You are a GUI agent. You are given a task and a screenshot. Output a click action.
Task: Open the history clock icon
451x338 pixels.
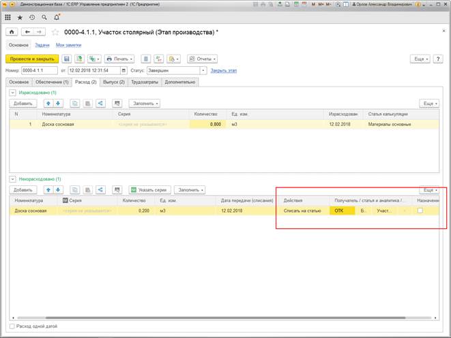tap(31, 16)
